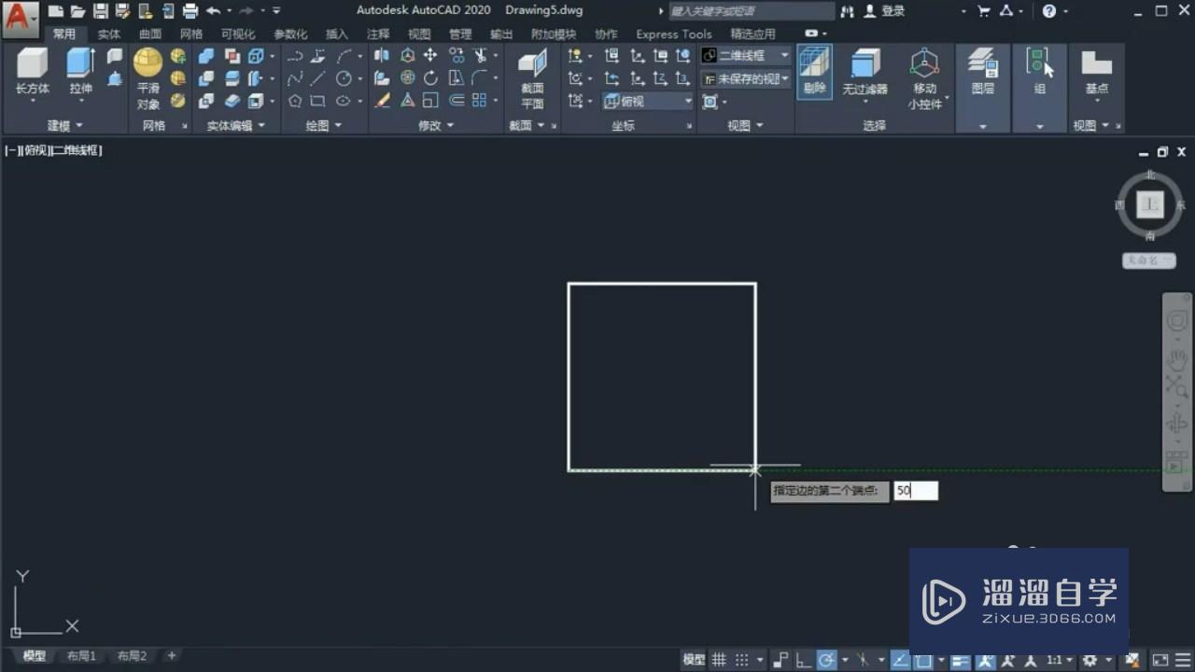Click the Save icon in quick access toolbar
The width and height of the screenshot is (1195, 672).
[x=100, y=11]
